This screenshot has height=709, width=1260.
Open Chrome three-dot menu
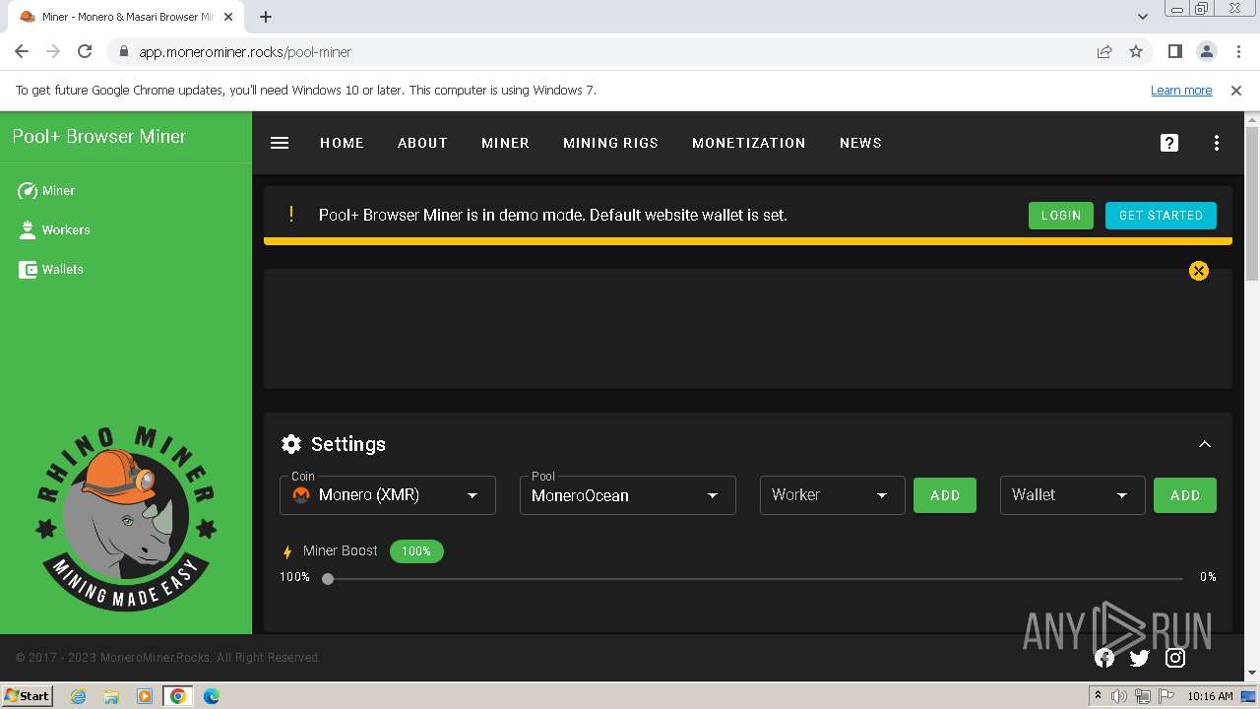1236,51
